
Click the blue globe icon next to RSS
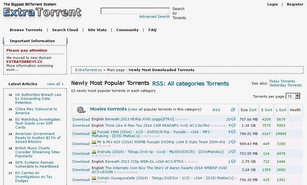pos(233,109)
